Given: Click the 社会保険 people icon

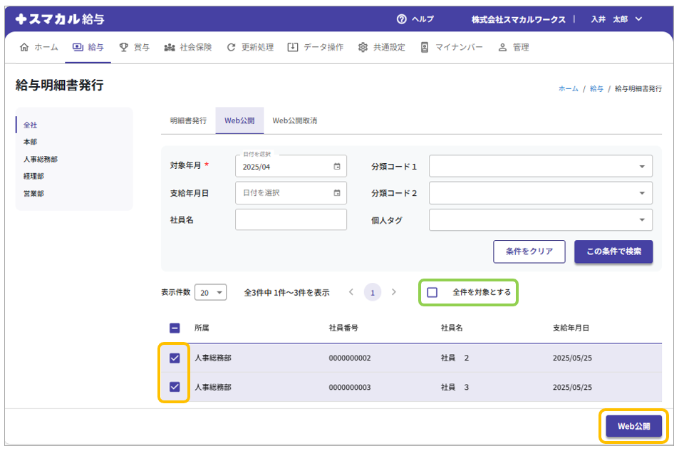Looking at the screenshot, I should pos(170,48).
